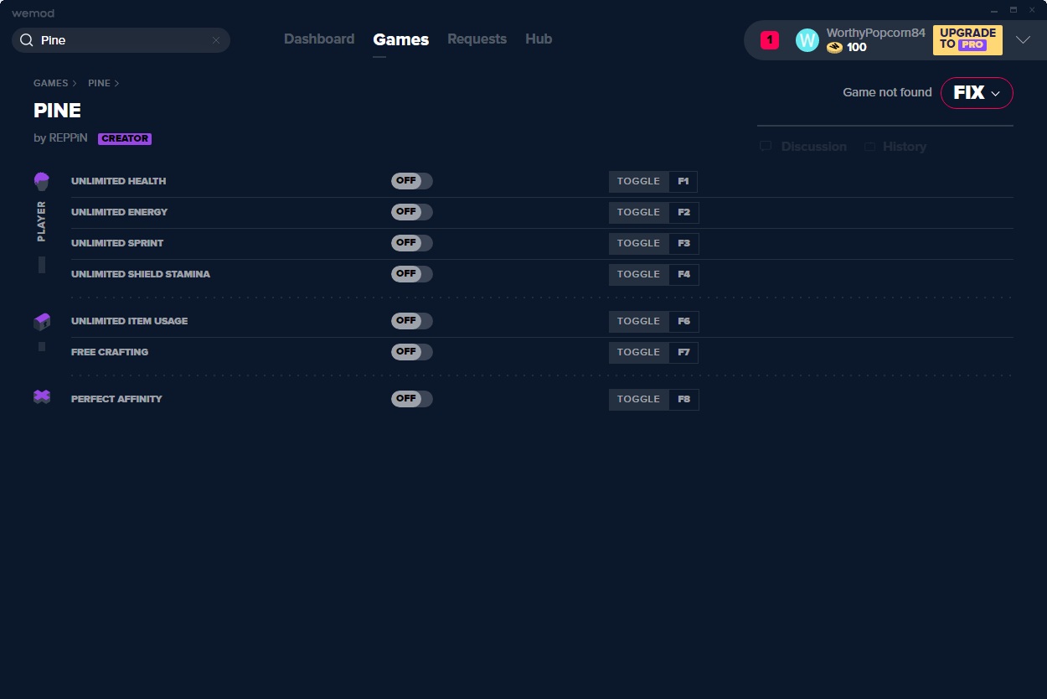
Task: Click the F4 hotkey box
Action: coord(683,275)
